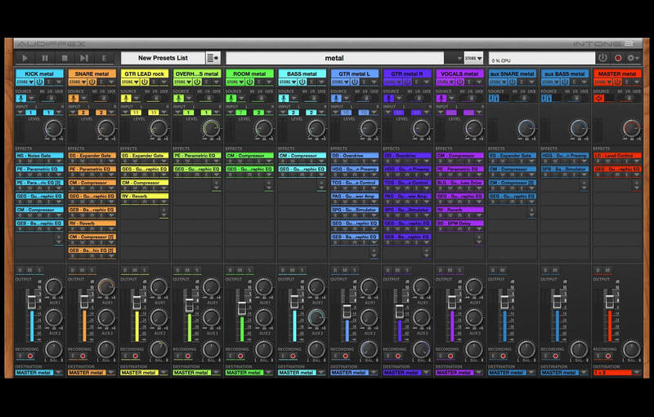Click the transport Stop button
This screenshot has height=417, width=654.
pos(65,58)
